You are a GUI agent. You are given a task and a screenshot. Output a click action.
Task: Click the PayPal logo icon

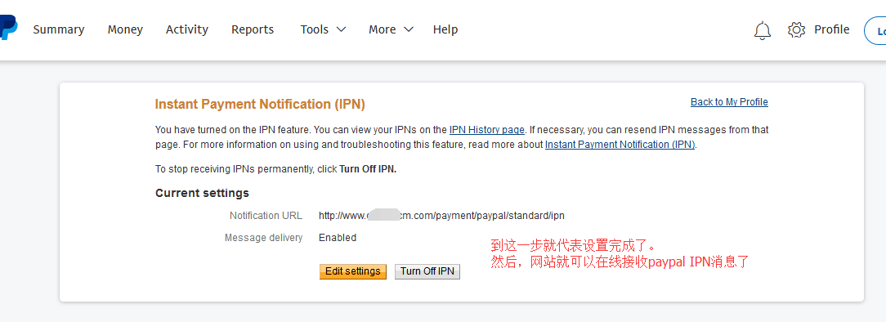click(8, 28)
